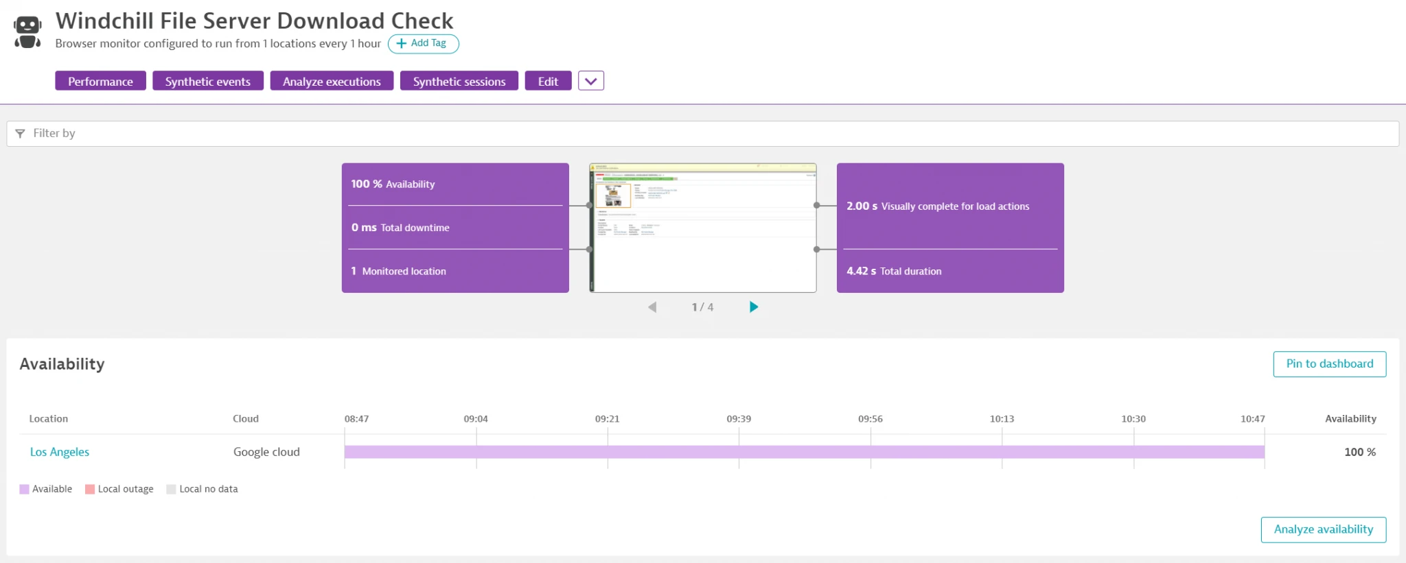Expand the more actions chevron dropdown
This screenshot has height=563, width=1406.
(590, 82)
